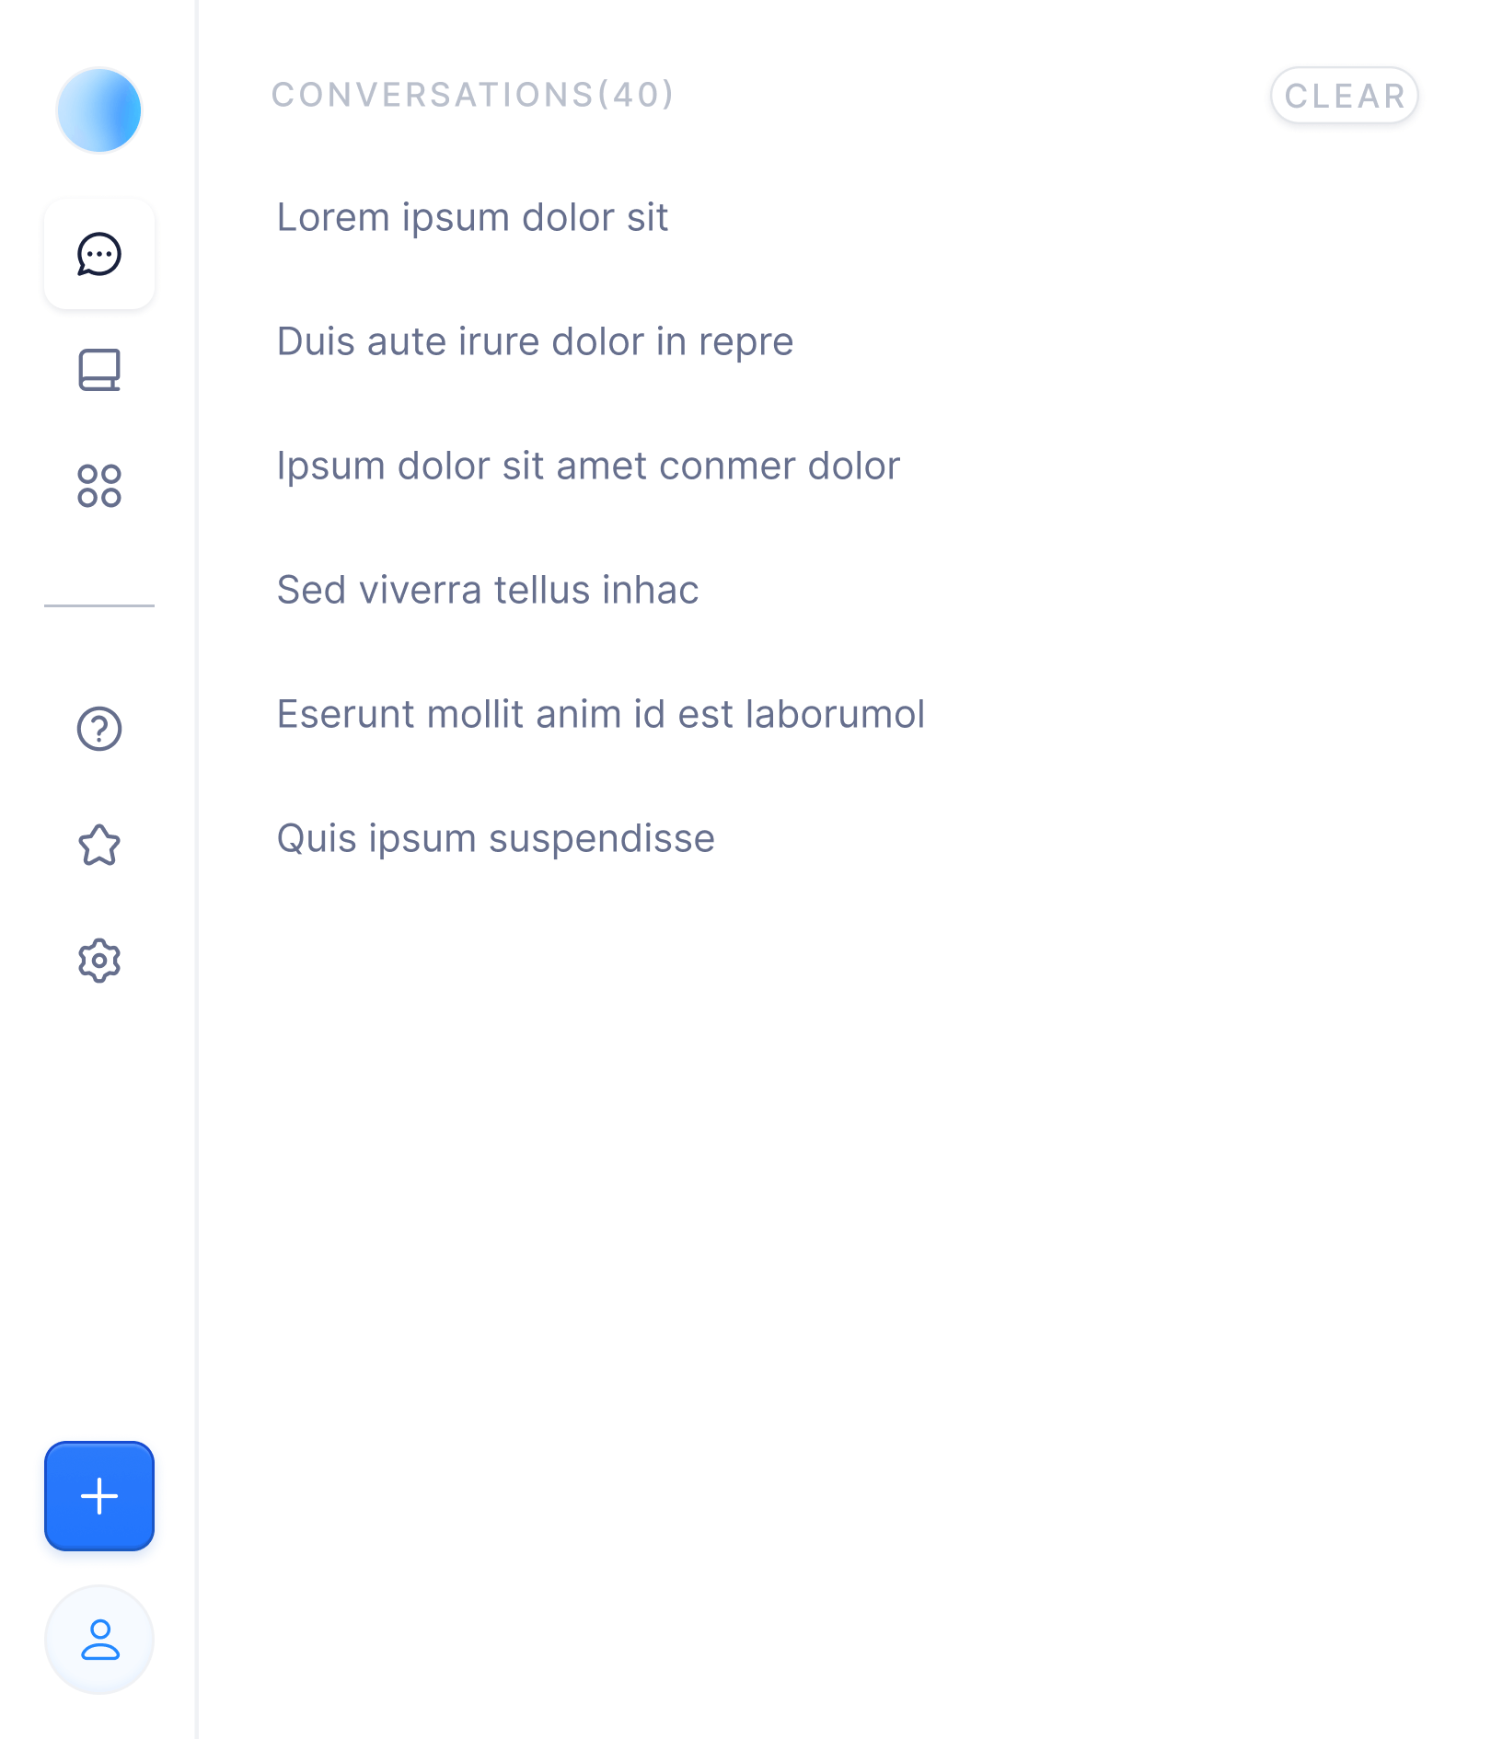The width and height of the screenshot is (1491, 1739).
Task: Select 'Quis ipsum suspendisse' conversation
Action: (x=495, y=837)
